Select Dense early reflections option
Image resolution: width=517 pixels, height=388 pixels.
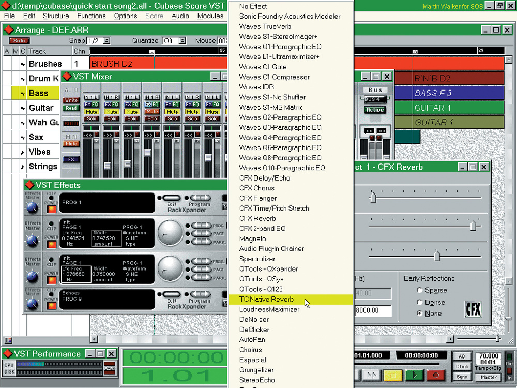tap(419, 302)
